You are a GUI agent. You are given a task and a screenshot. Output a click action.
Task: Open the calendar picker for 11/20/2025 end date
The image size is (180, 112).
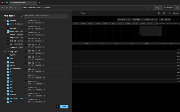click(156, 20)
